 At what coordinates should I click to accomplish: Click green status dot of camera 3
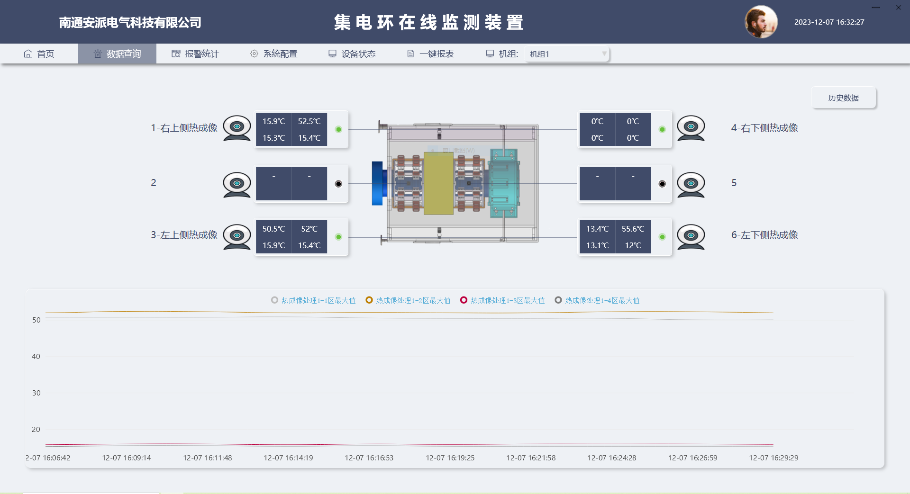tap(338, 237)
